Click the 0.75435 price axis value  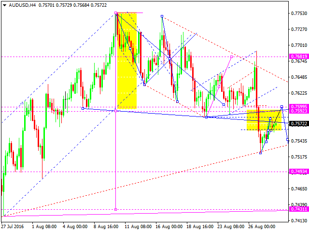coord(299,141)
